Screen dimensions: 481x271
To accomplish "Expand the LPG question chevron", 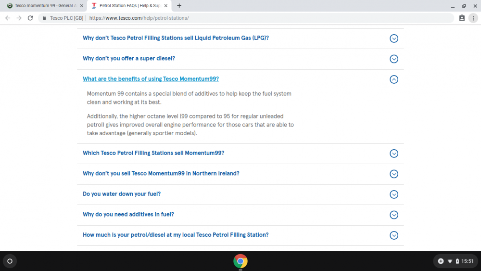I will [x=394, y=39].
